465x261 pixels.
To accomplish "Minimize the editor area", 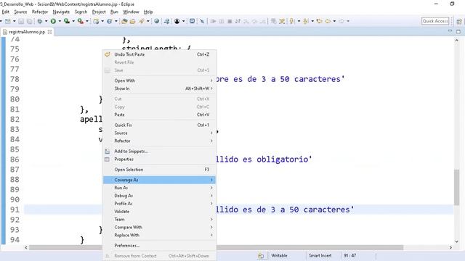I will 450,31.
